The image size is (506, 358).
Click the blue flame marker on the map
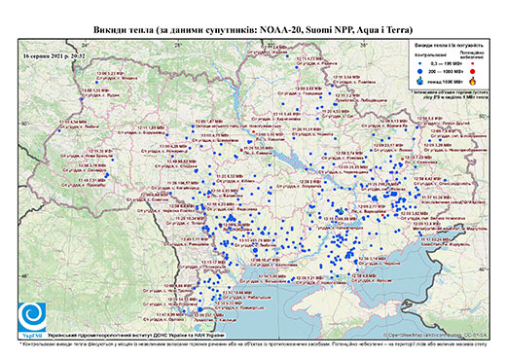pyautogui.click(x=341, y=211)
